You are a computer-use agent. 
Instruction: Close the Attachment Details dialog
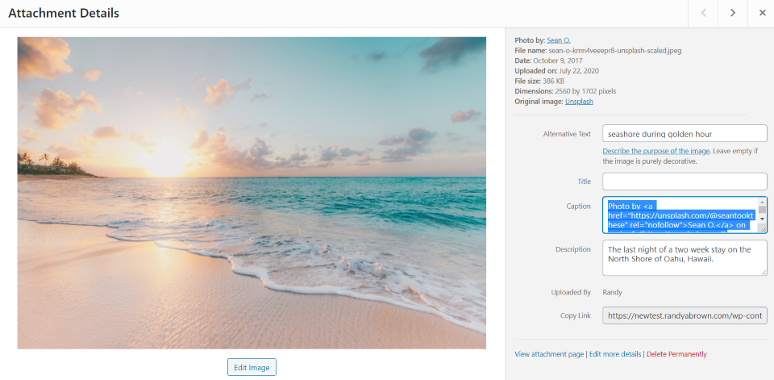click(x=762, y=14)
